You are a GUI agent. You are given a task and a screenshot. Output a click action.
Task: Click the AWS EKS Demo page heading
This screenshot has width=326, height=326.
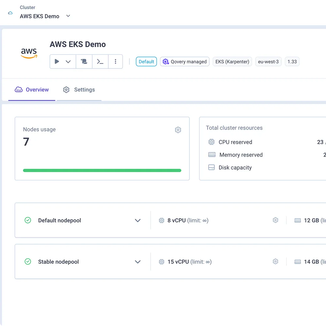click(x=78, y=44)
